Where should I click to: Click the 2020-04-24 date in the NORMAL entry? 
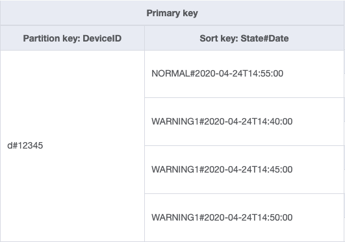pyautogui.click(x=219, y=73)
